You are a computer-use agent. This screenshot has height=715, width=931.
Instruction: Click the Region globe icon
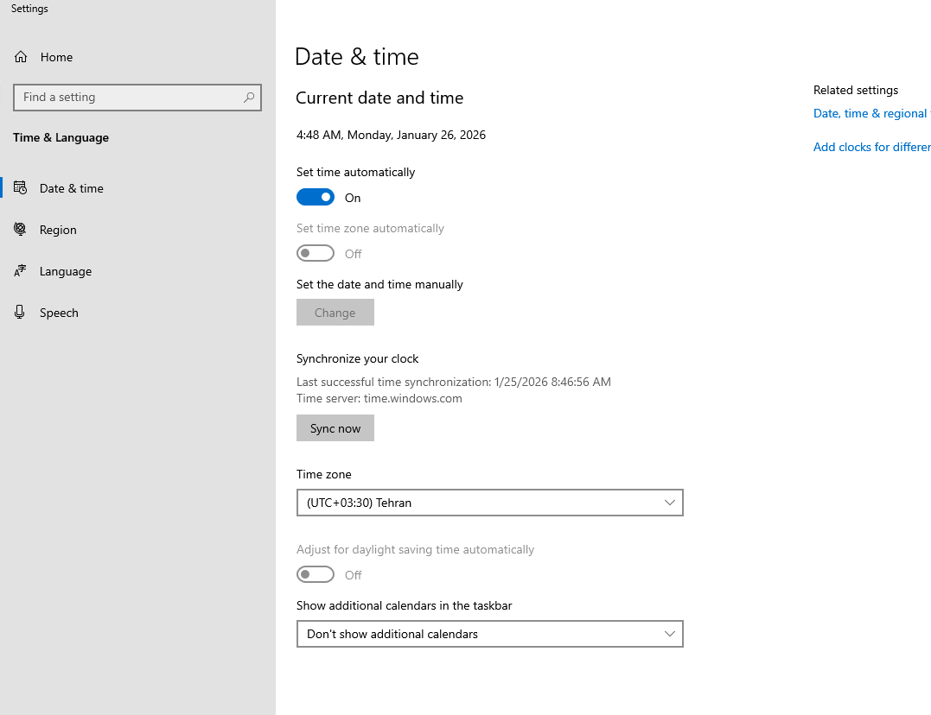coord(21,230)
